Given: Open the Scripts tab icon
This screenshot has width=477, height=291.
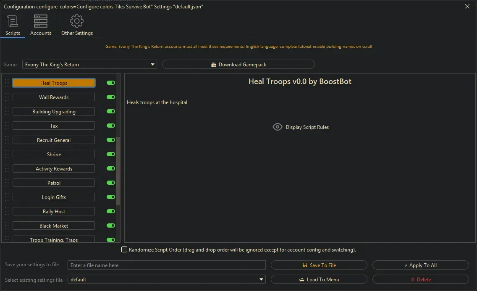Looking at the screenshot, I should [x=13, y=21].
